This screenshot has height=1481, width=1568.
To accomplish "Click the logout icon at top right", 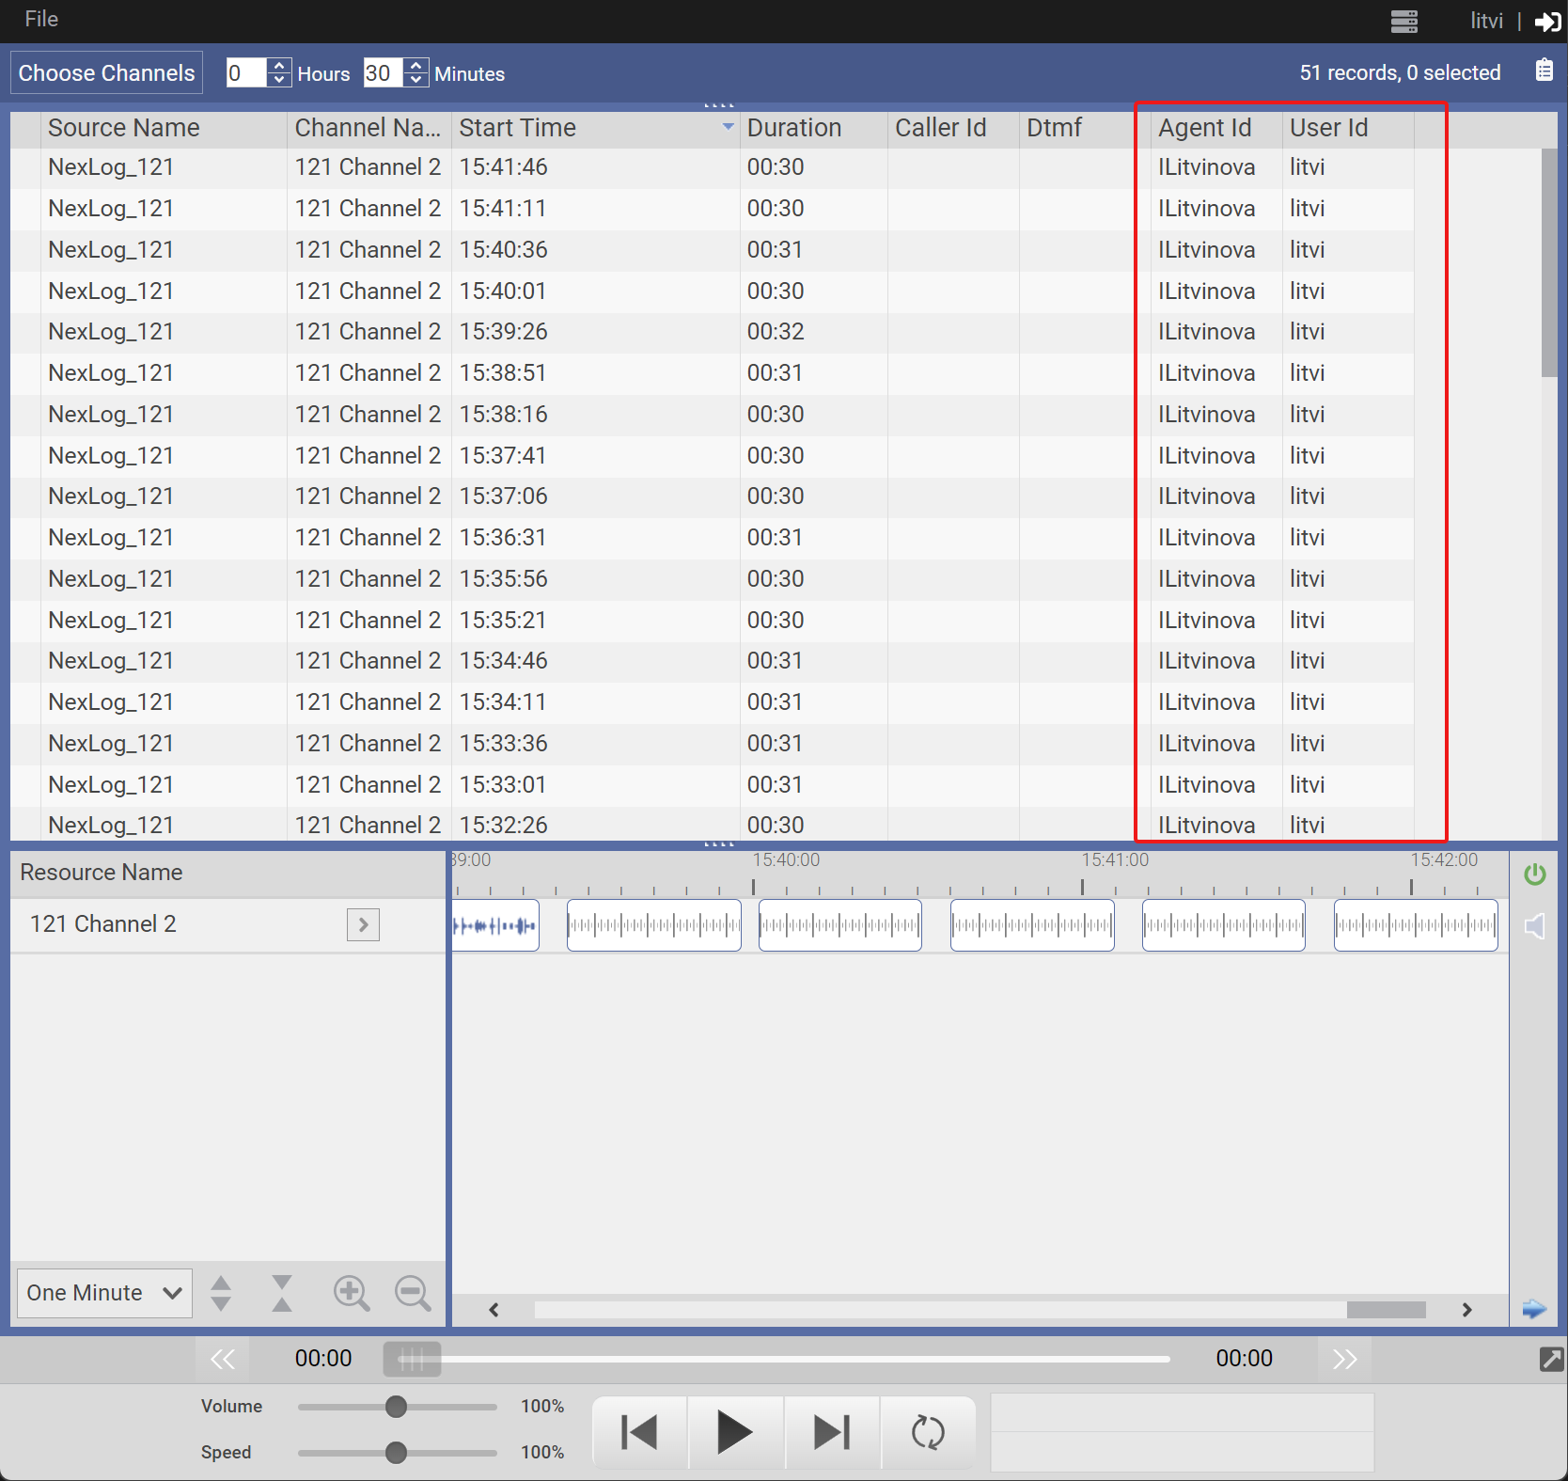I will (1547, 21).
